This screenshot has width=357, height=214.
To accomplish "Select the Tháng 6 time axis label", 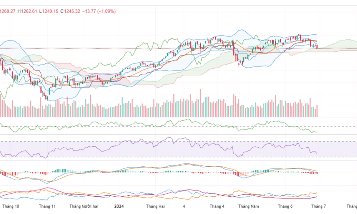I will [x=285, y=206].
